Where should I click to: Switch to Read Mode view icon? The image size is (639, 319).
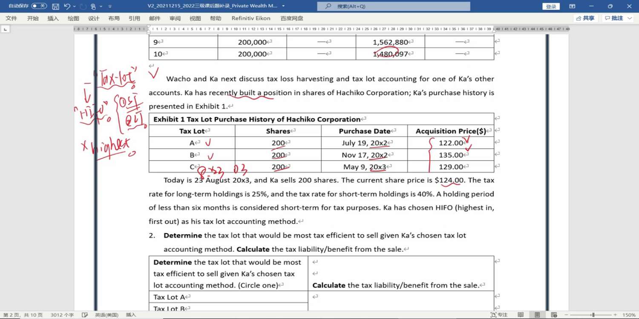(521, 315)
